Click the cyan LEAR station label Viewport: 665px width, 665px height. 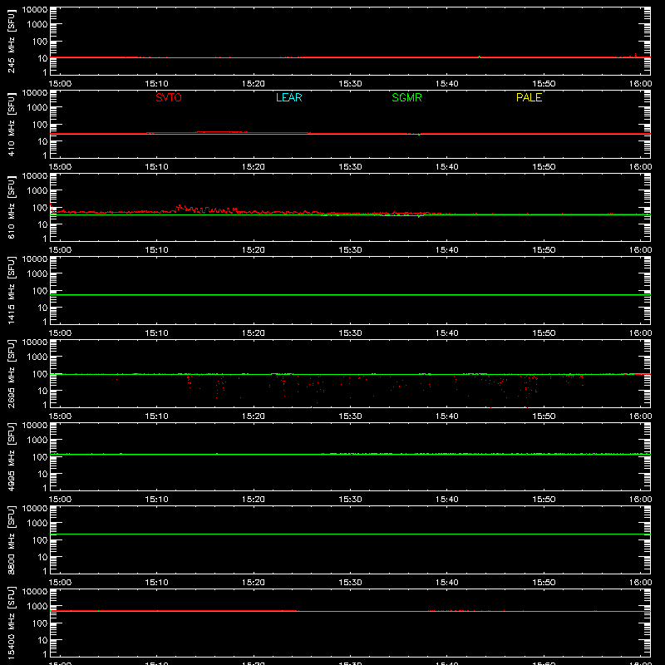click(x=288, y=97)
